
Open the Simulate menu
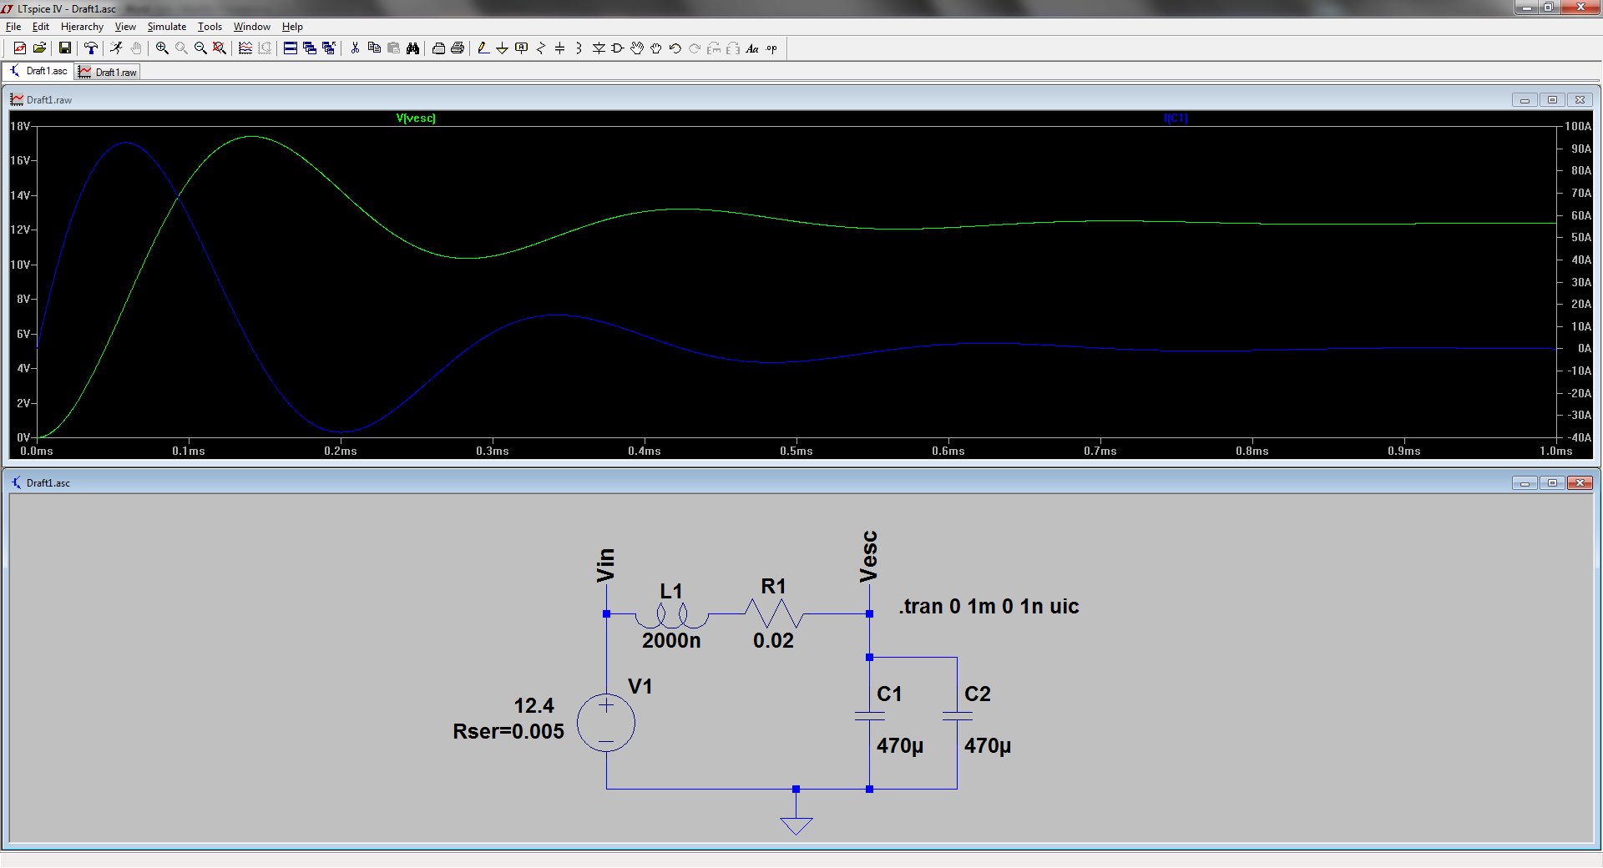(167, 27)
